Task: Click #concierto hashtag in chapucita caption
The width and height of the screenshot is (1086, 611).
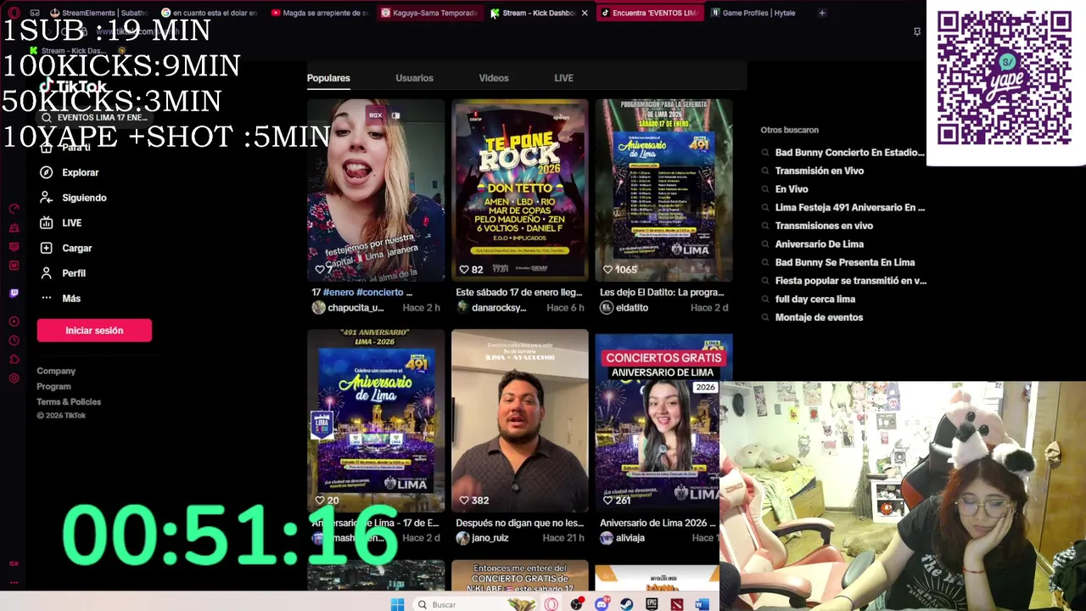Action: 380,292
